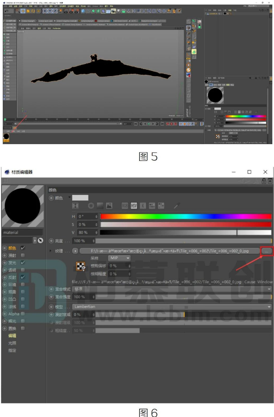Click the Octane S icon right of viewport
The width and height of the screenshot is (274, 417).
coord(188,70)
